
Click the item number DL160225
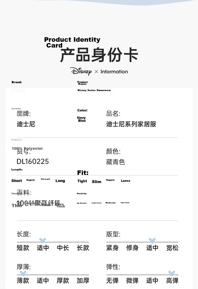[33, 161]
